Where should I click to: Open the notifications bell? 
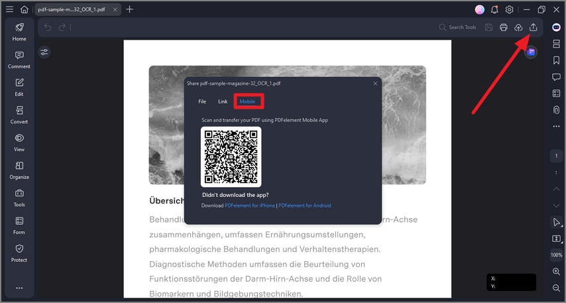pyautogui.click(x=494, y=10)
